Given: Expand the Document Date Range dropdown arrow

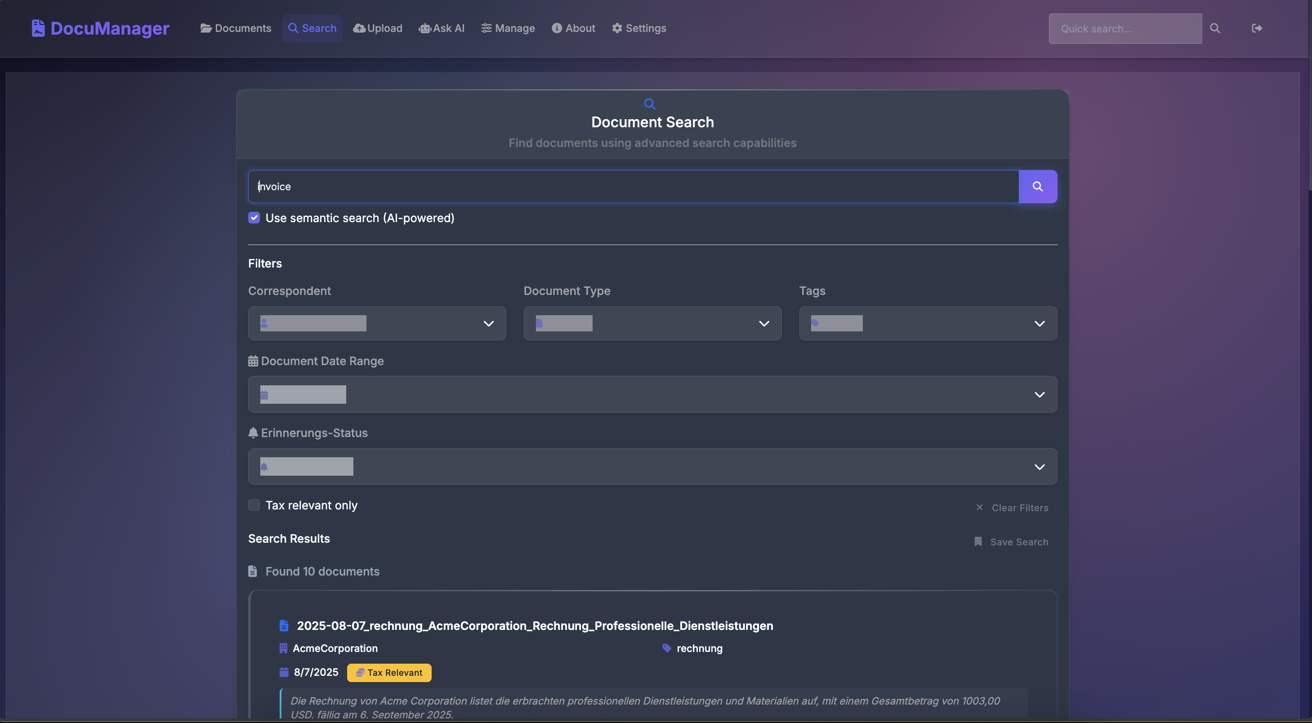Looking at the screenshot, I should [1040, 395].
